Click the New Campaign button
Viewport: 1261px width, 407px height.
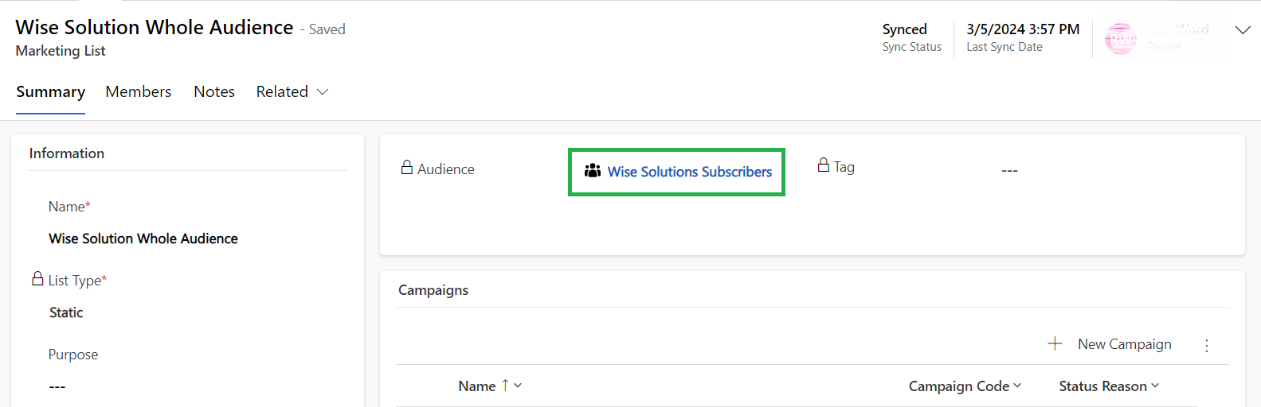coord(1124,344)
